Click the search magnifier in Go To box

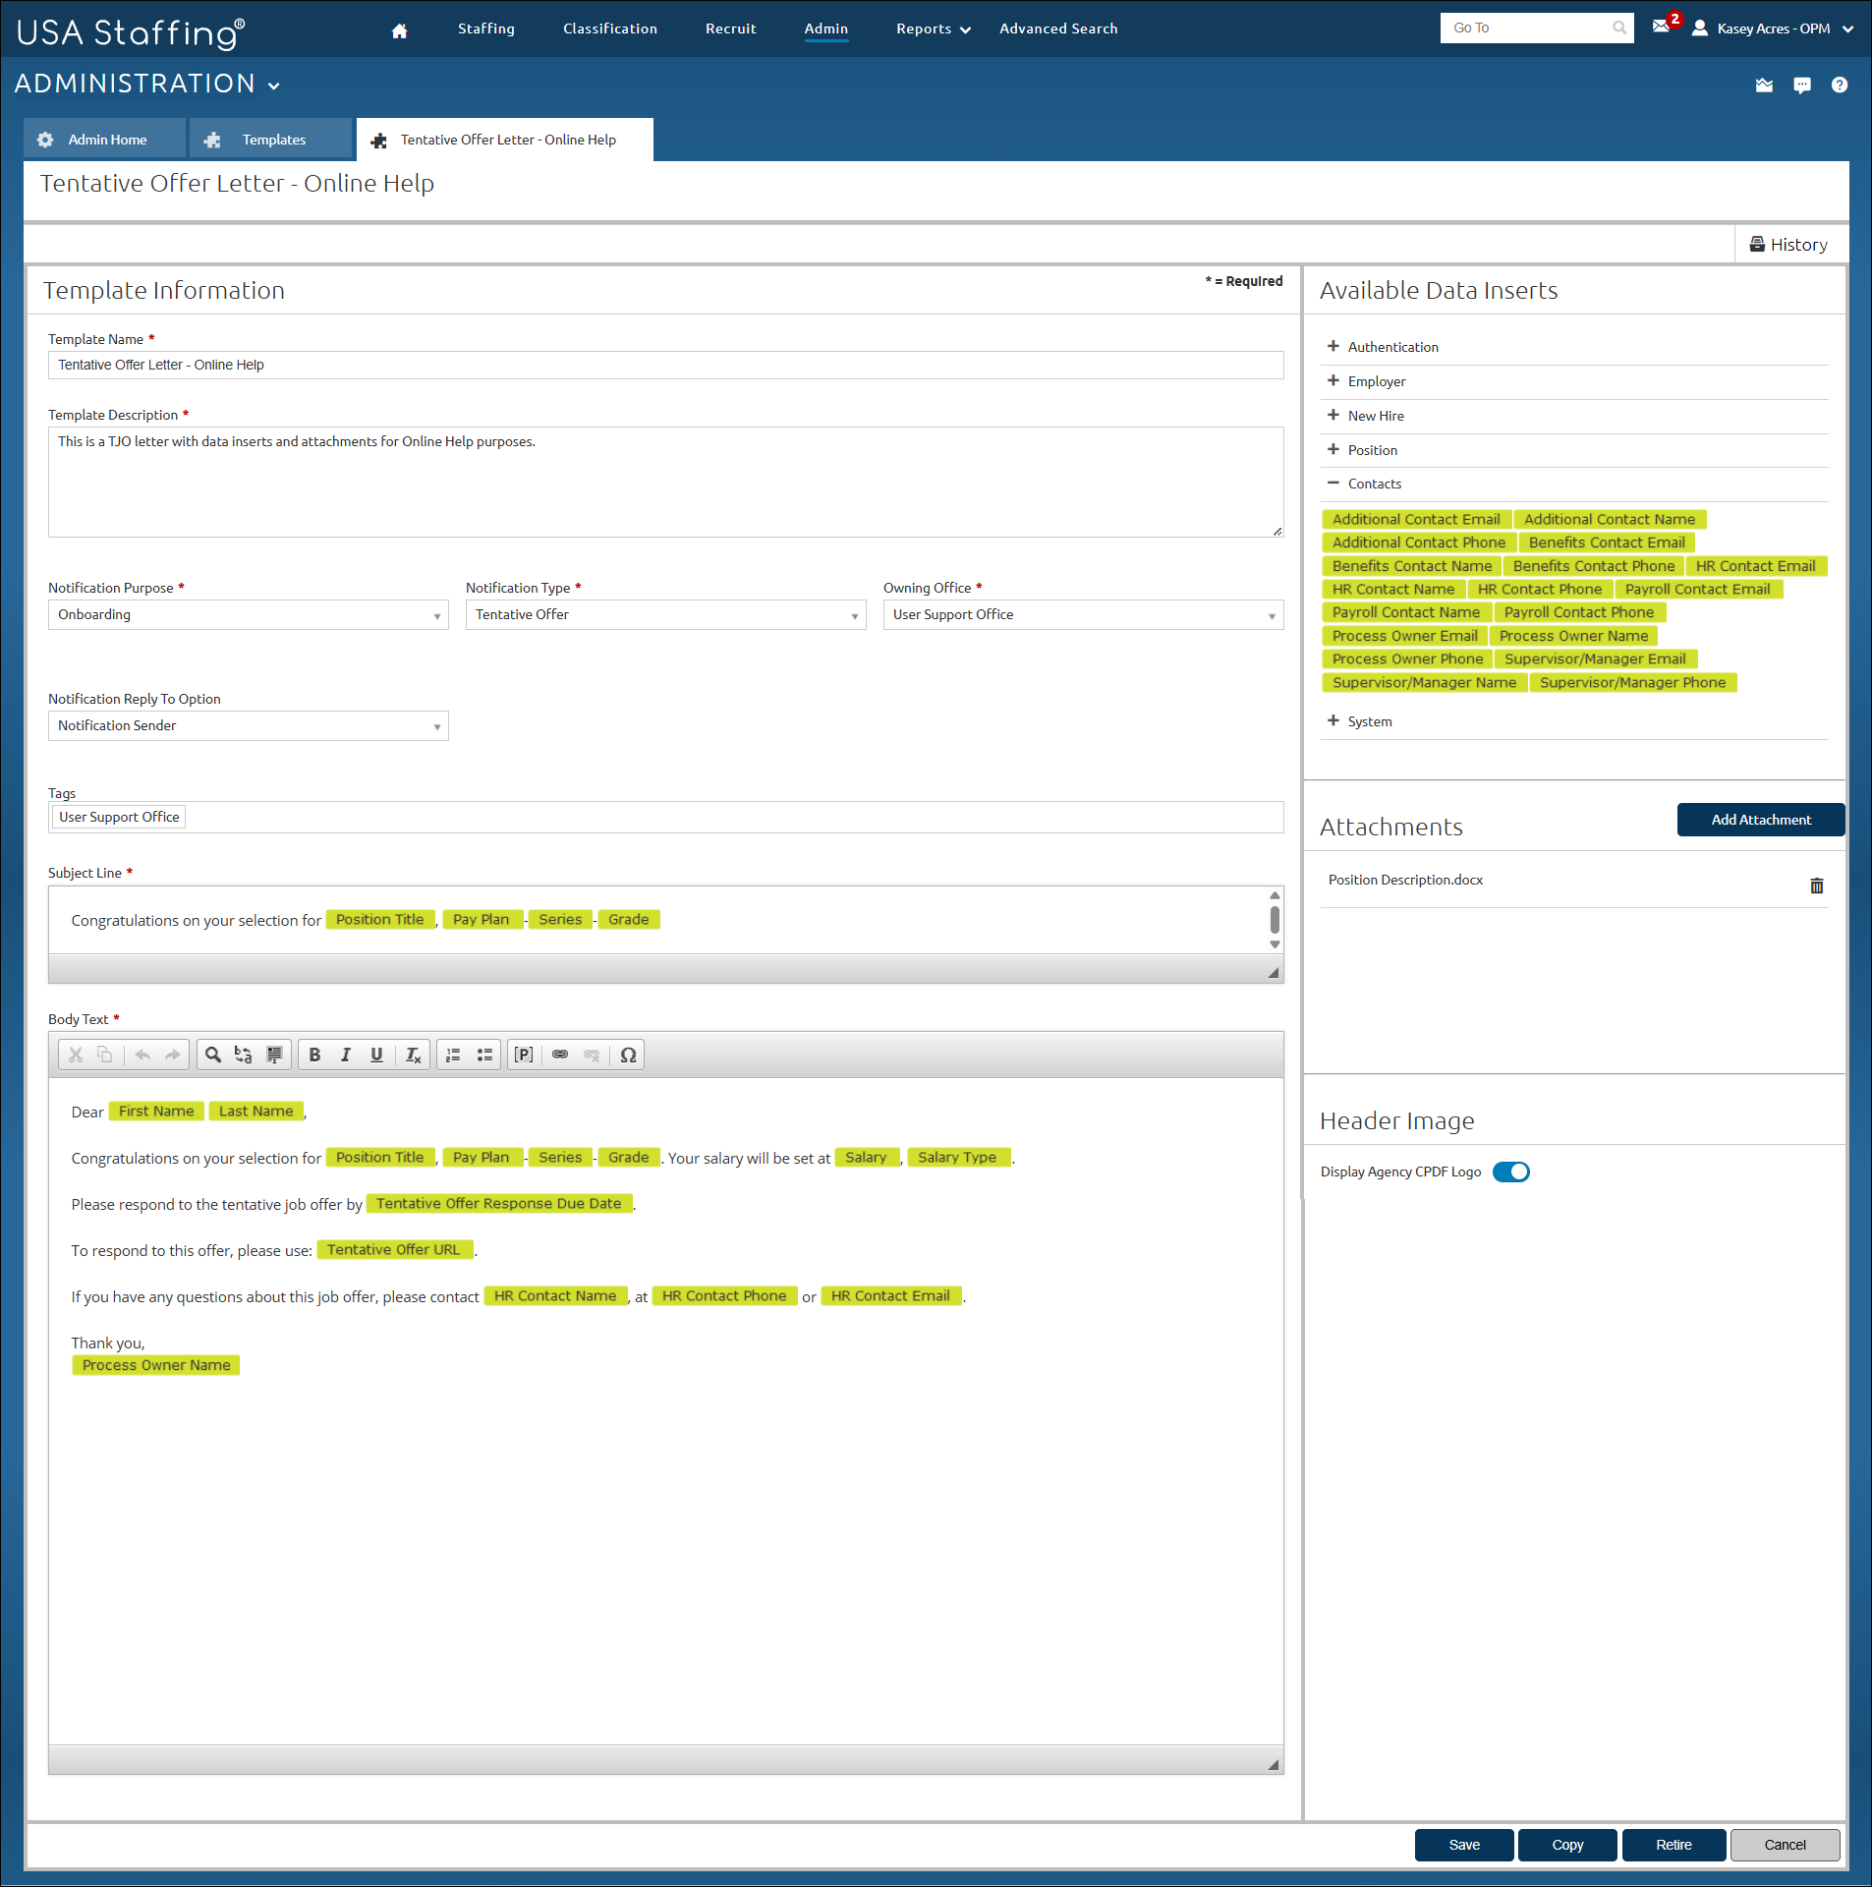click(1619, 28)
